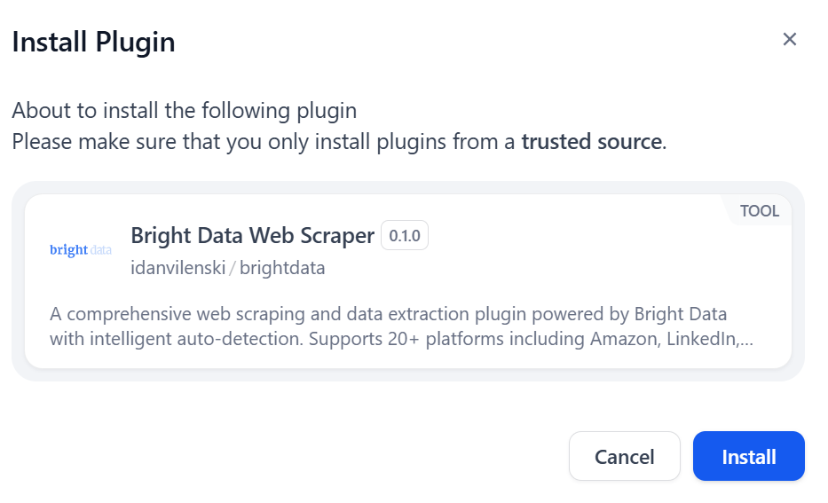828x503 pixels.
Task: Select the Bright Data Web Scraper title
Action: 252,236
